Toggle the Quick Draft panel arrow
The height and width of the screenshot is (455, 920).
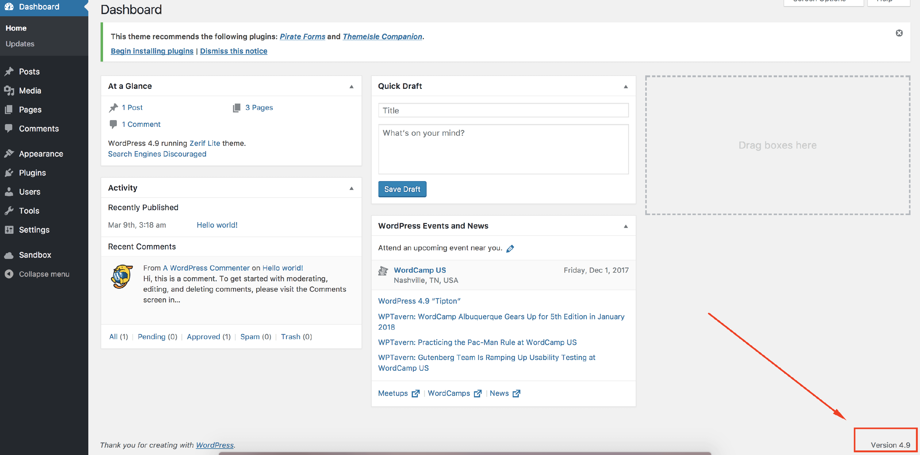pos(625,87)
